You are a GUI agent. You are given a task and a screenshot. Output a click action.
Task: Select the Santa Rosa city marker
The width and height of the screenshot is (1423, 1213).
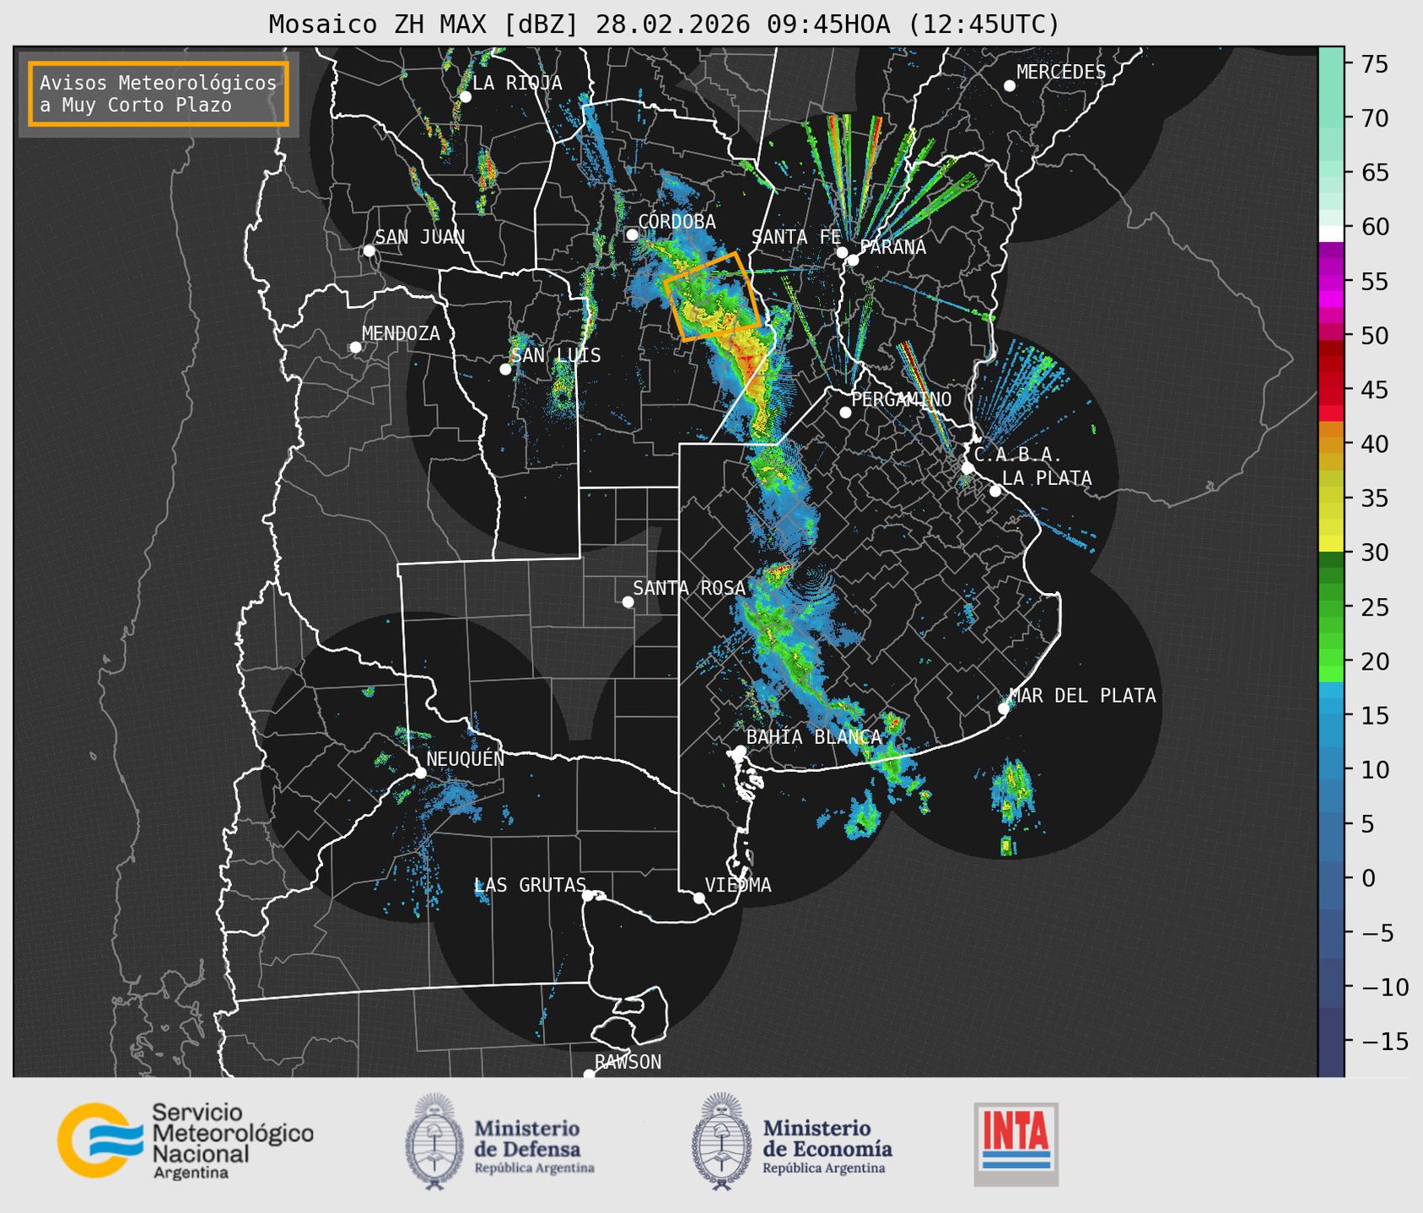pos(628,601)
